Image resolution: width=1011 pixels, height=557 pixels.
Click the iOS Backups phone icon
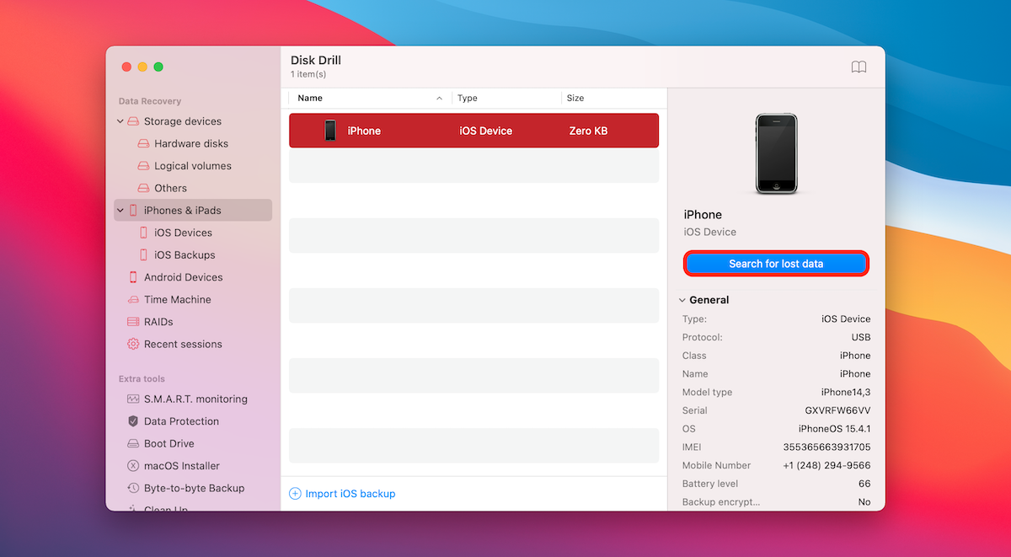[143, 254]
